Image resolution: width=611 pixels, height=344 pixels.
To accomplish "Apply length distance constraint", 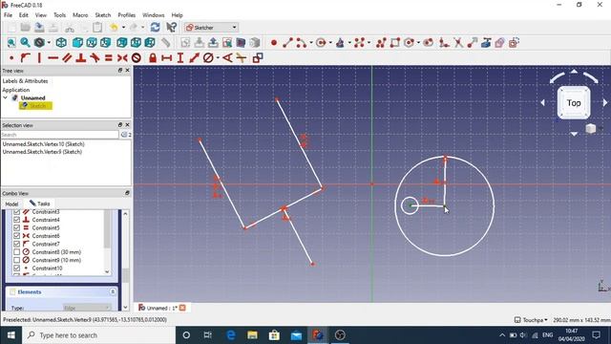I will coord(194,58).
